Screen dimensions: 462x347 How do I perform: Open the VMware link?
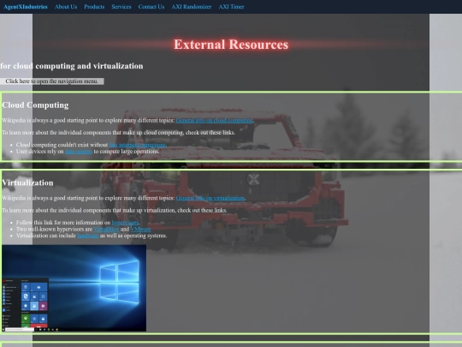click(140, 229)
